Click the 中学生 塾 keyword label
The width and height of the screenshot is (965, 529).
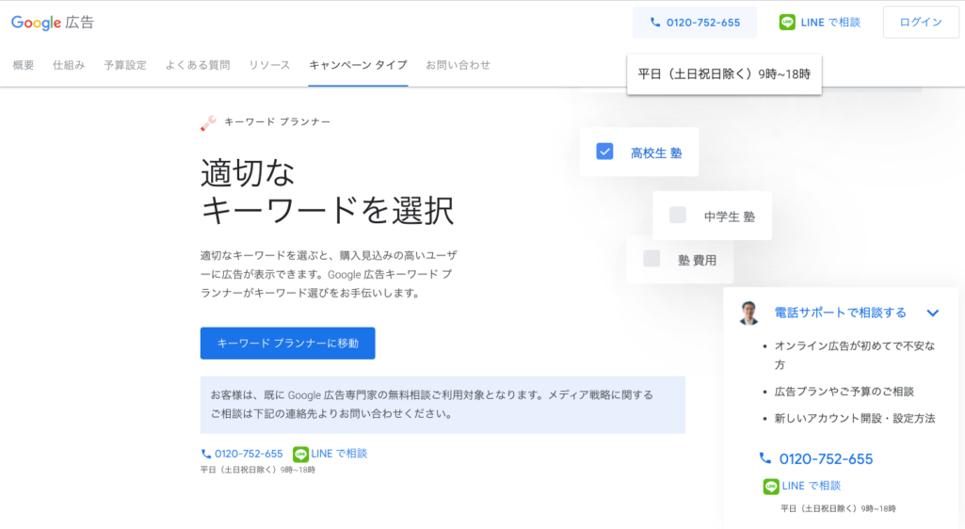730,216
